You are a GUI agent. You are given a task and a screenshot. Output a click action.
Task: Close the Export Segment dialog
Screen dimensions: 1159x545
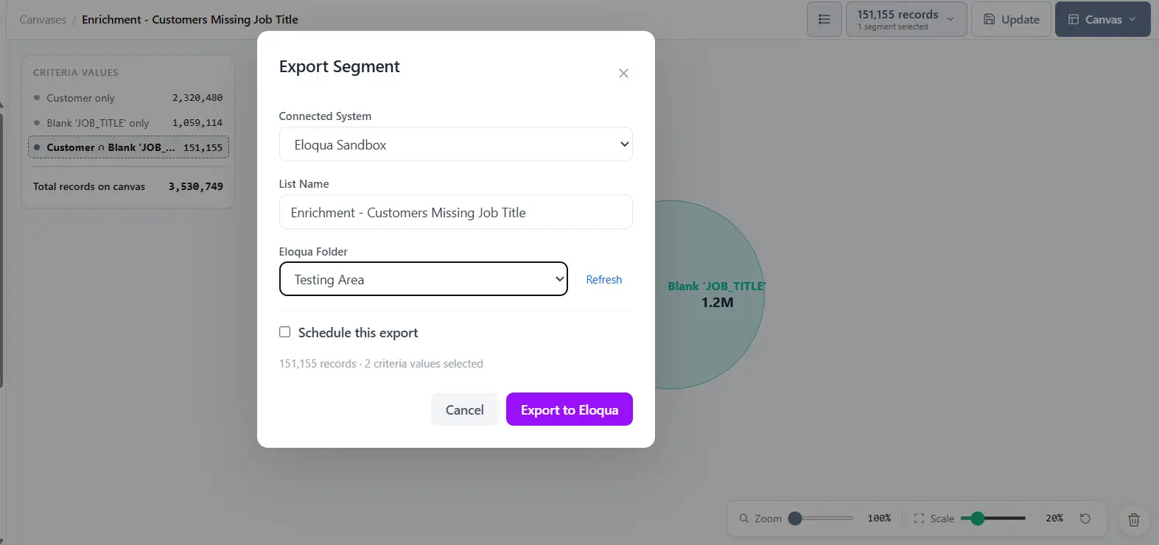pos(623,73)
